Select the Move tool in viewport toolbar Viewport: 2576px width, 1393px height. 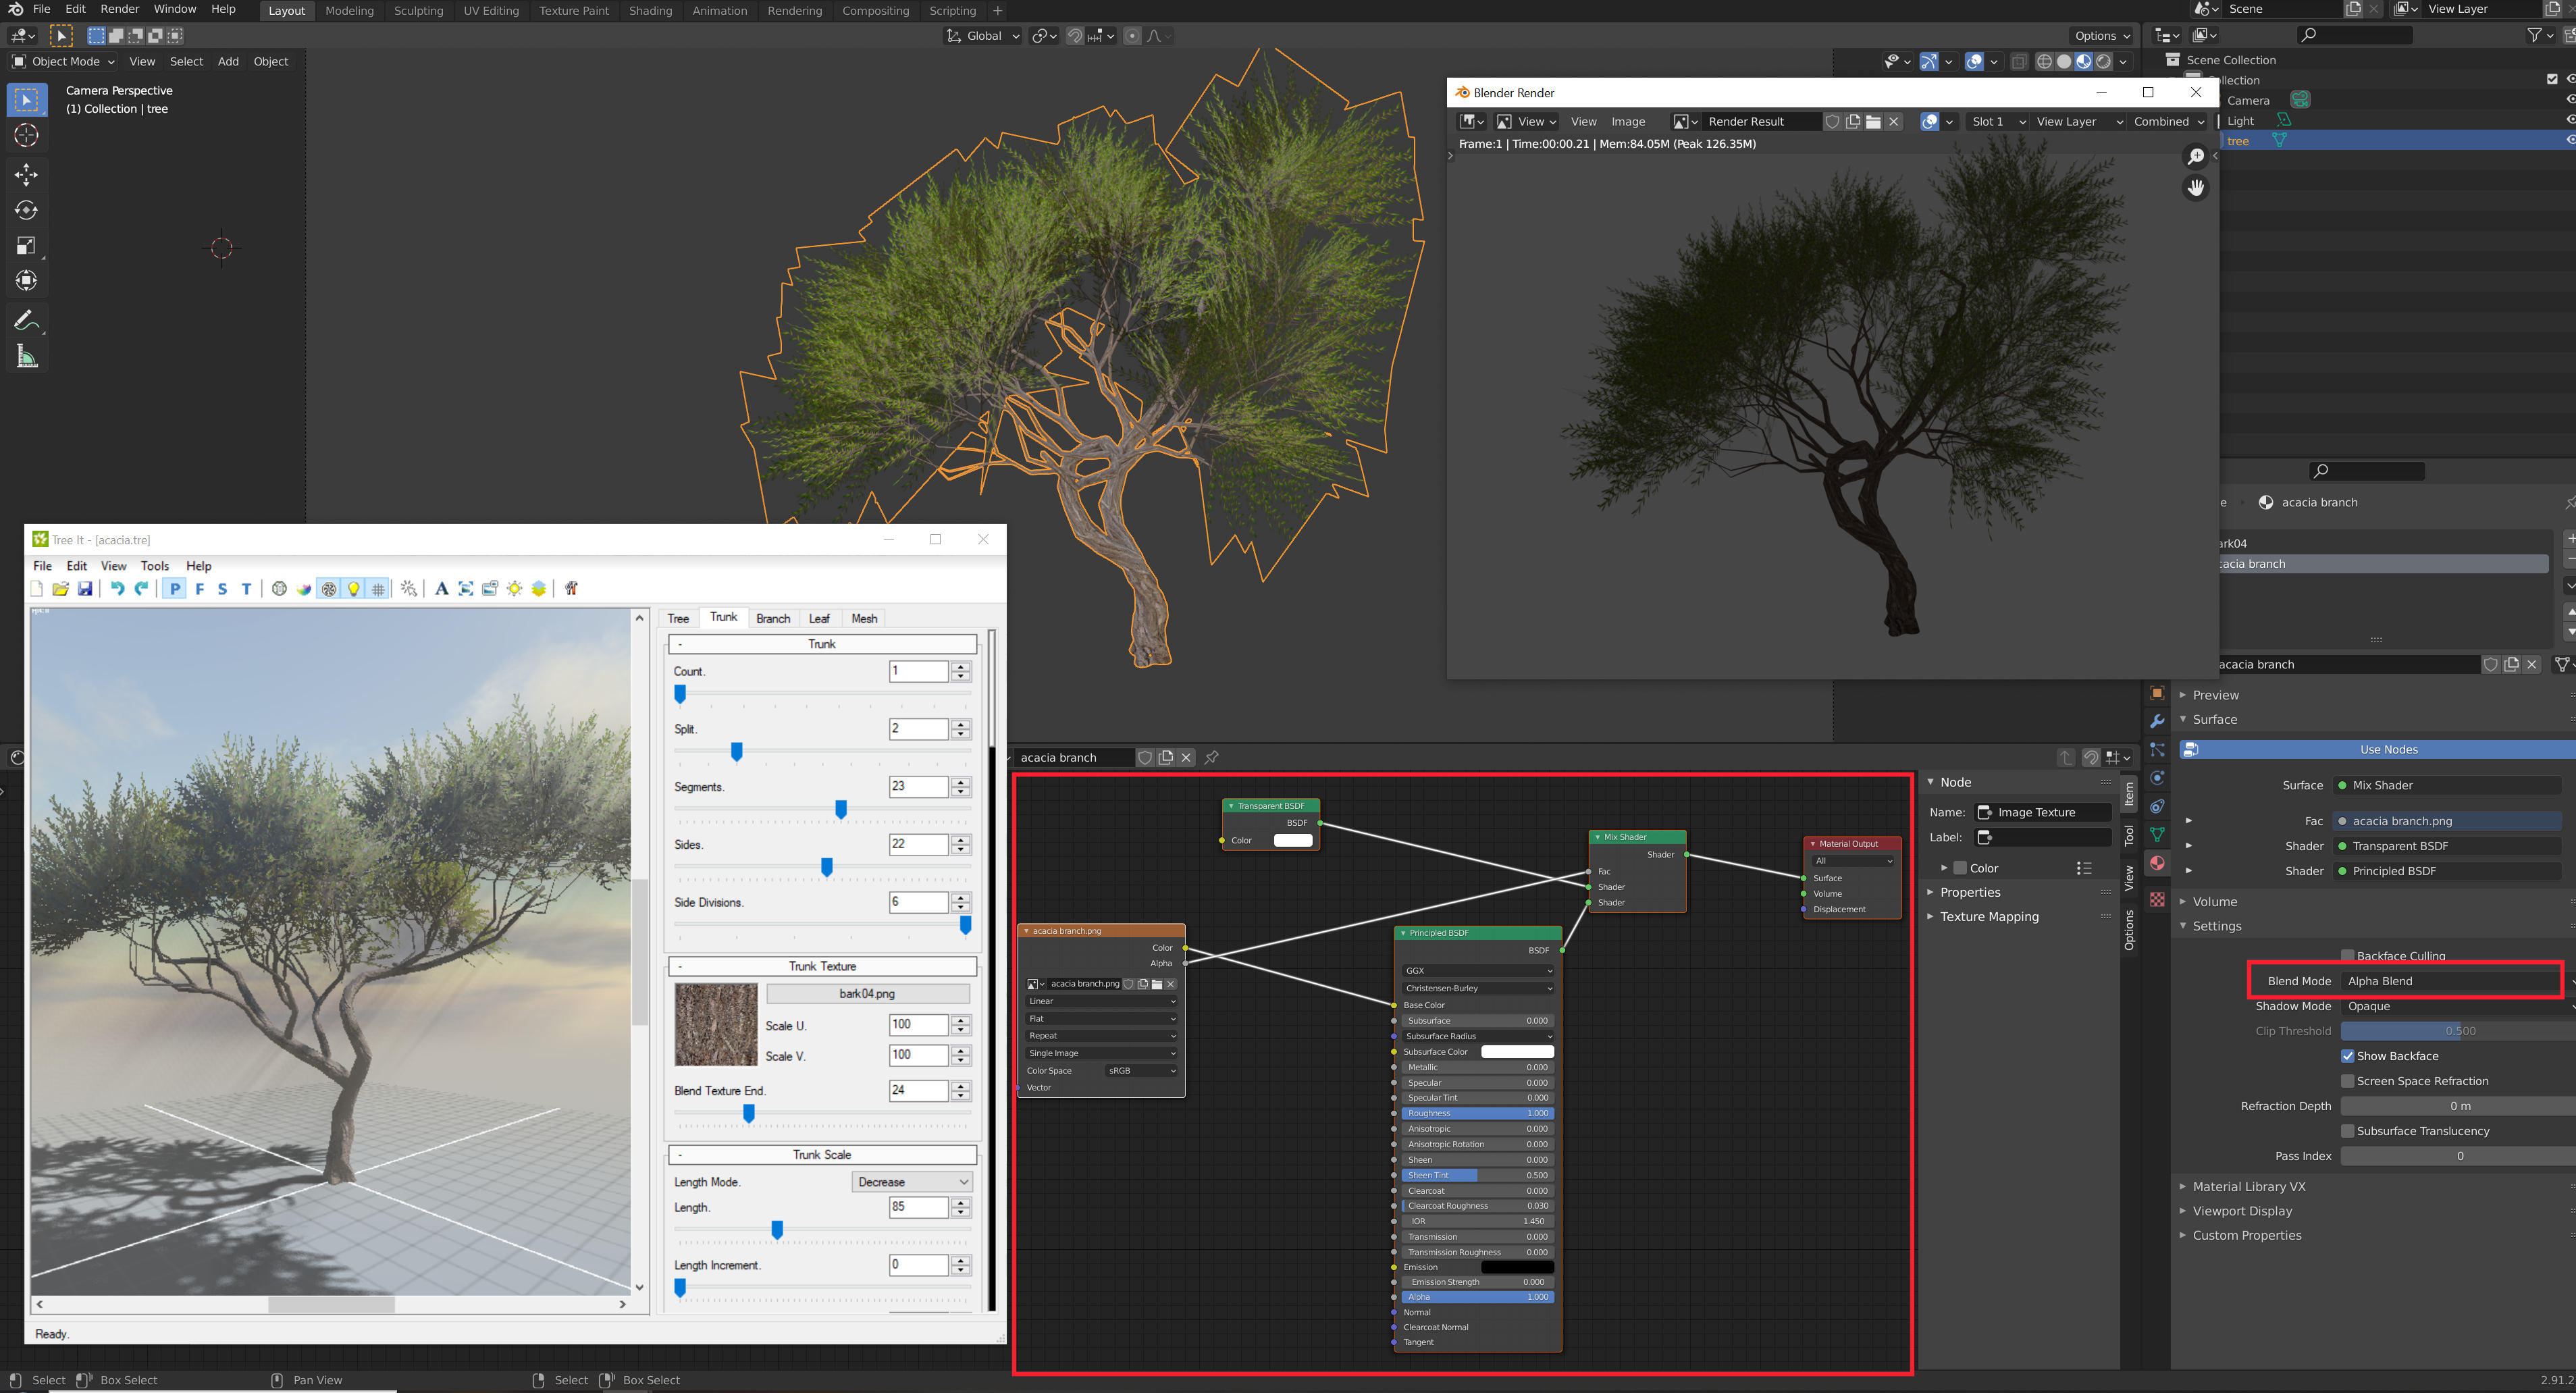[27, 174]
